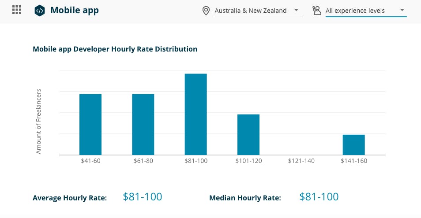The width and height of the screenshot is (421, 218).
Task: Click the Mobile app title
Action: pyautogui.click(x=75, y=10)
